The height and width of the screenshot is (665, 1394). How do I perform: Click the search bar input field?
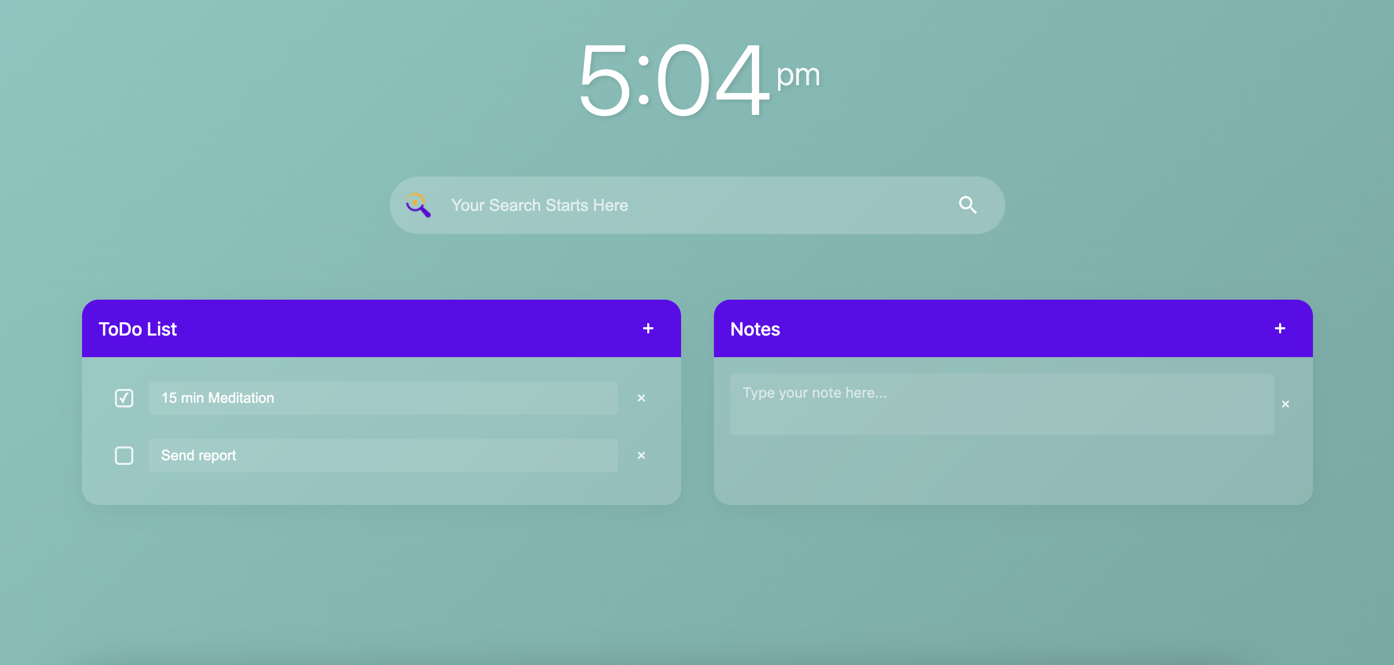696,205
